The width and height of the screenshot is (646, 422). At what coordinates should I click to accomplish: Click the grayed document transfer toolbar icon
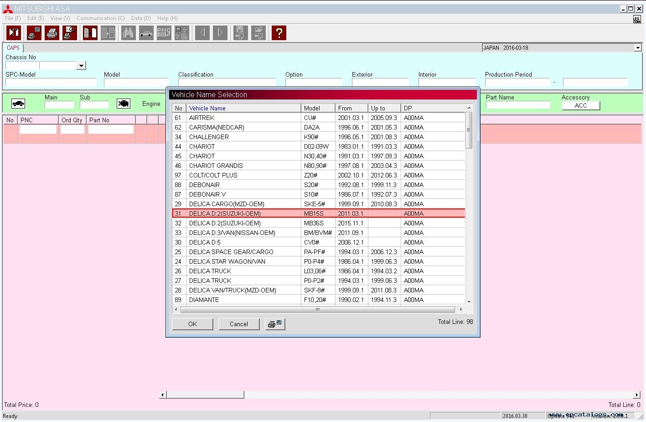click(x=108, y=32)
